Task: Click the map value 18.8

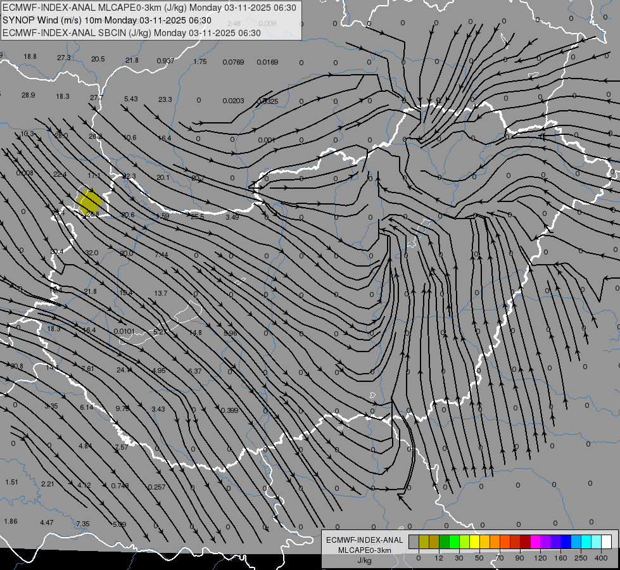Action: tap(30, 56)
